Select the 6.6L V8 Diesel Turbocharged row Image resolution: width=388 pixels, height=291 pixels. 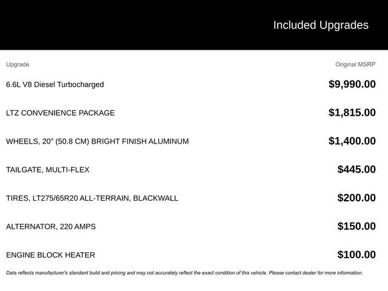pos(55,84)
